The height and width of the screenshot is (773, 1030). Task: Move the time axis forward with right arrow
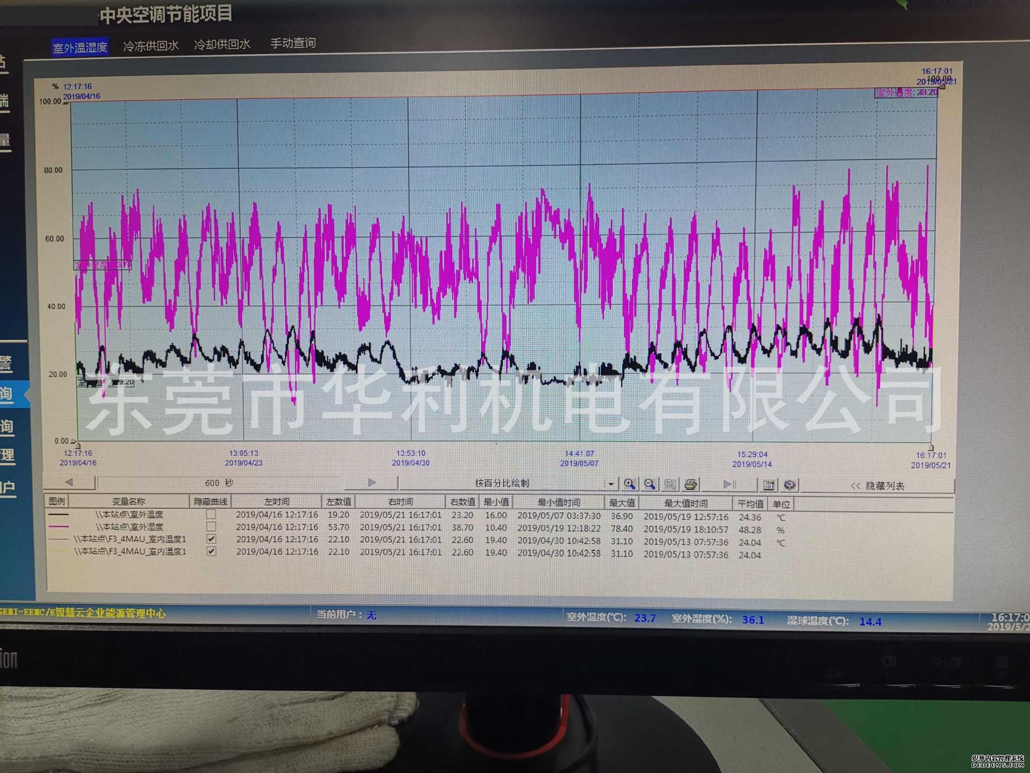[371, 483]
